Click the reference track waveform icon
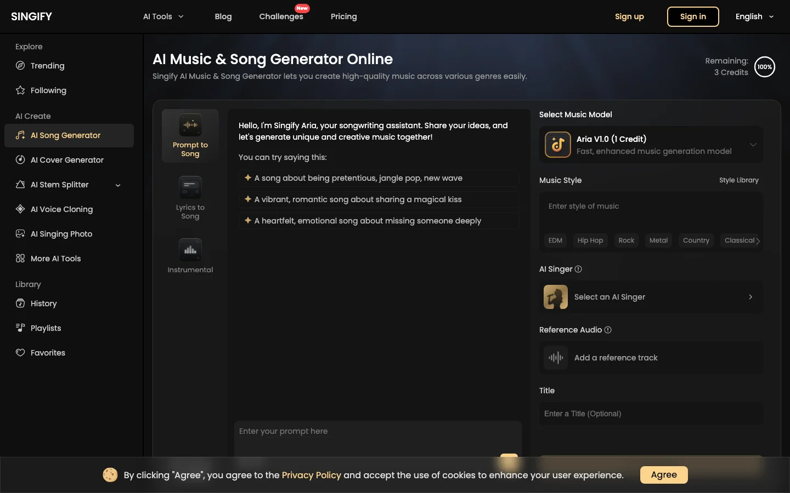 (556, 358)
